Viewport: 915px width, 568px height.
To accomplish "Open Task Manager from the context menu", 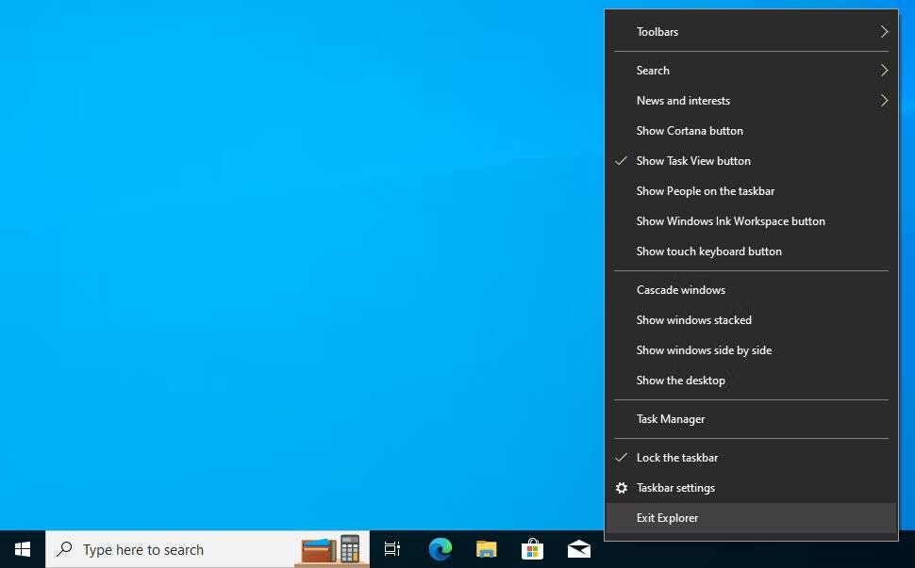I will click(x=671, y=419).
